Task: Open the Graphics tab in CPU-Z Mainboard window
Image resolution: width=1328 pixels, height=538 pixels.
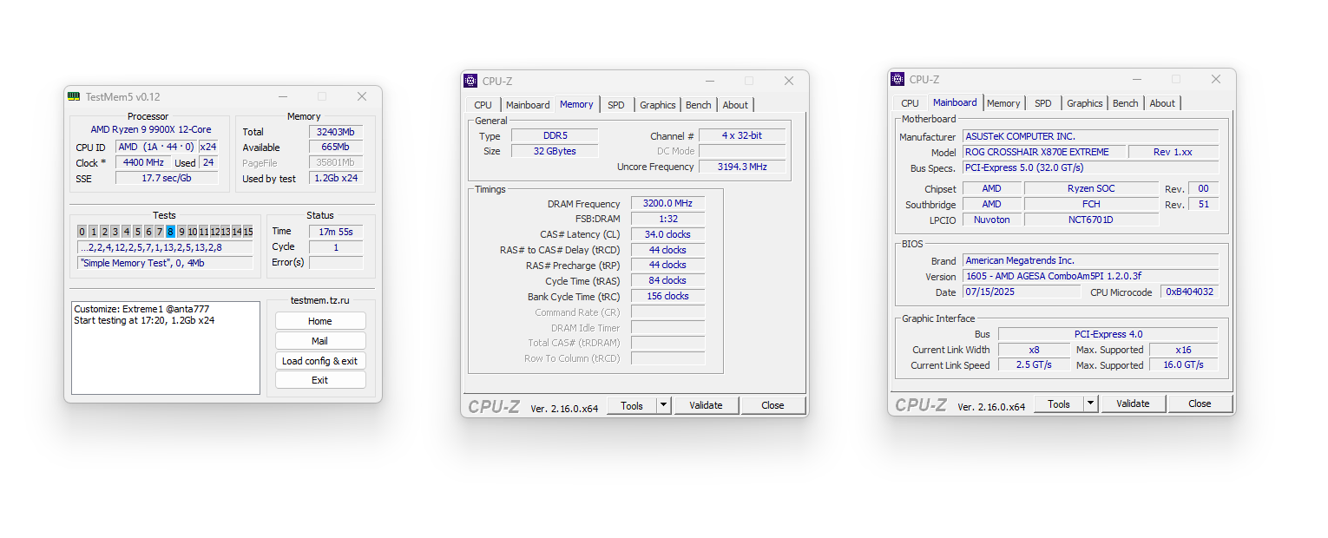Action: [1084, 103]
